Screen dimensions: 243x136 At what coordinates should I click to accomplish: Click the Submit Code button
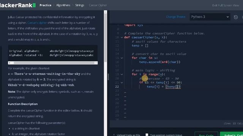click(232, 134)
